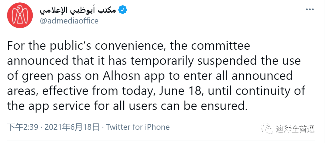
Task: Click the Arabic account display name
Action: [77, 10]
